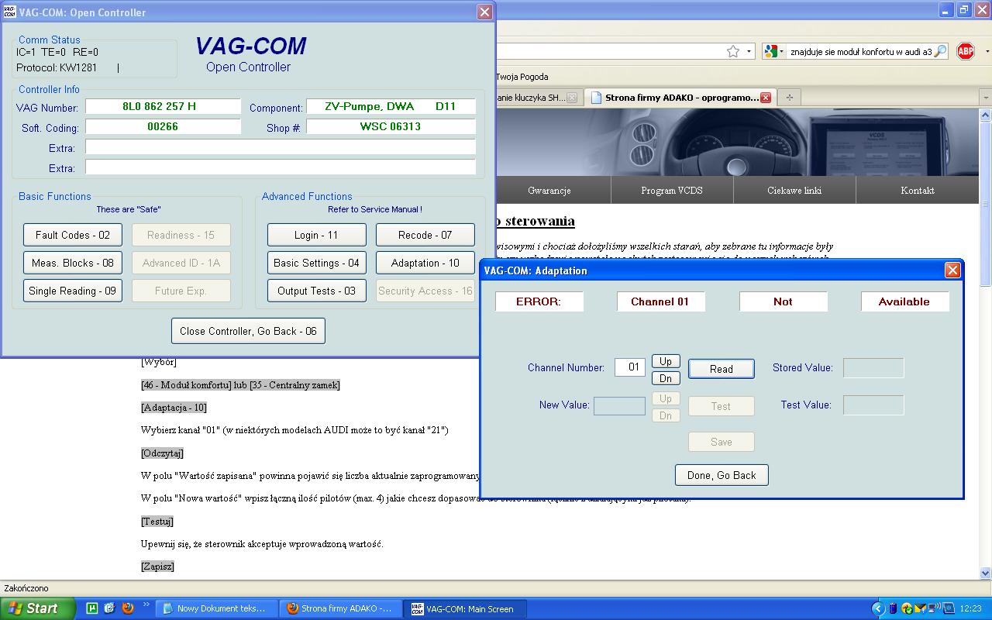Click the tray icon with green checkmark
This screenshot has width=992, height=620.
[907, 608]
